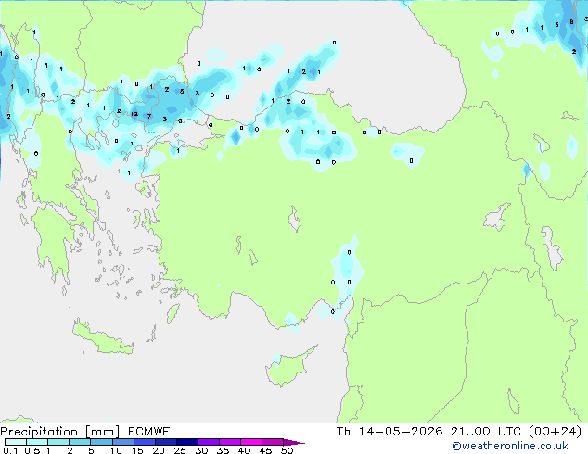
Task: Click the above-50 mm legend arrow tip
Action: tap(294, 442)
